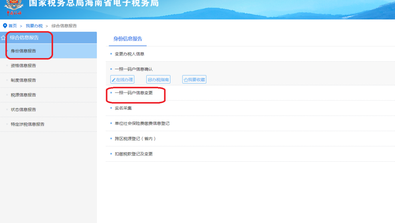Open 实名采集 item
The height and width of the screenshot is (223, 395).
tap(123, 108)
